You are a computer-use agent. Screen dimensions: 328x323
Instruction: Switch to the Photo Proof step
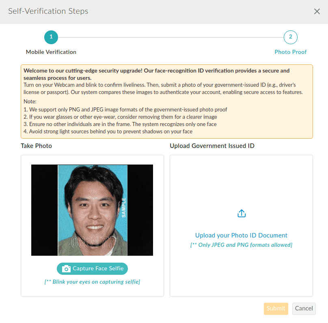pos(290,52)
